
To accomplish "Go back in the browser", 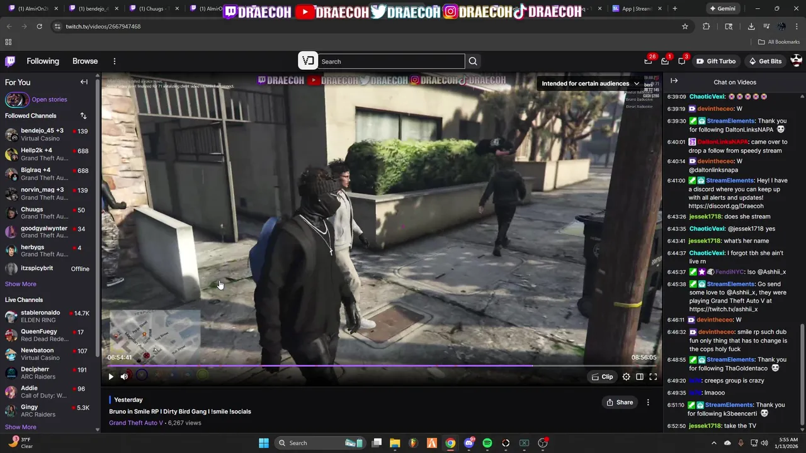I will (x=9, y=26).
